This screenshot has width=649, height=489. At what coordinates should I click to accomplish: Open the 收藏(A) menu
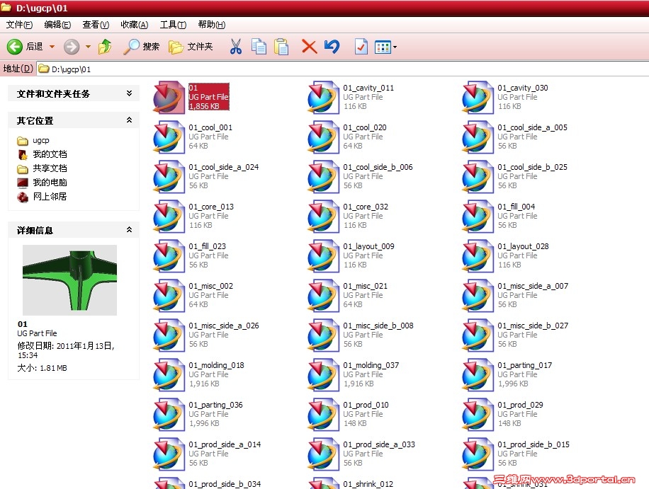click(x=134, y=24)
